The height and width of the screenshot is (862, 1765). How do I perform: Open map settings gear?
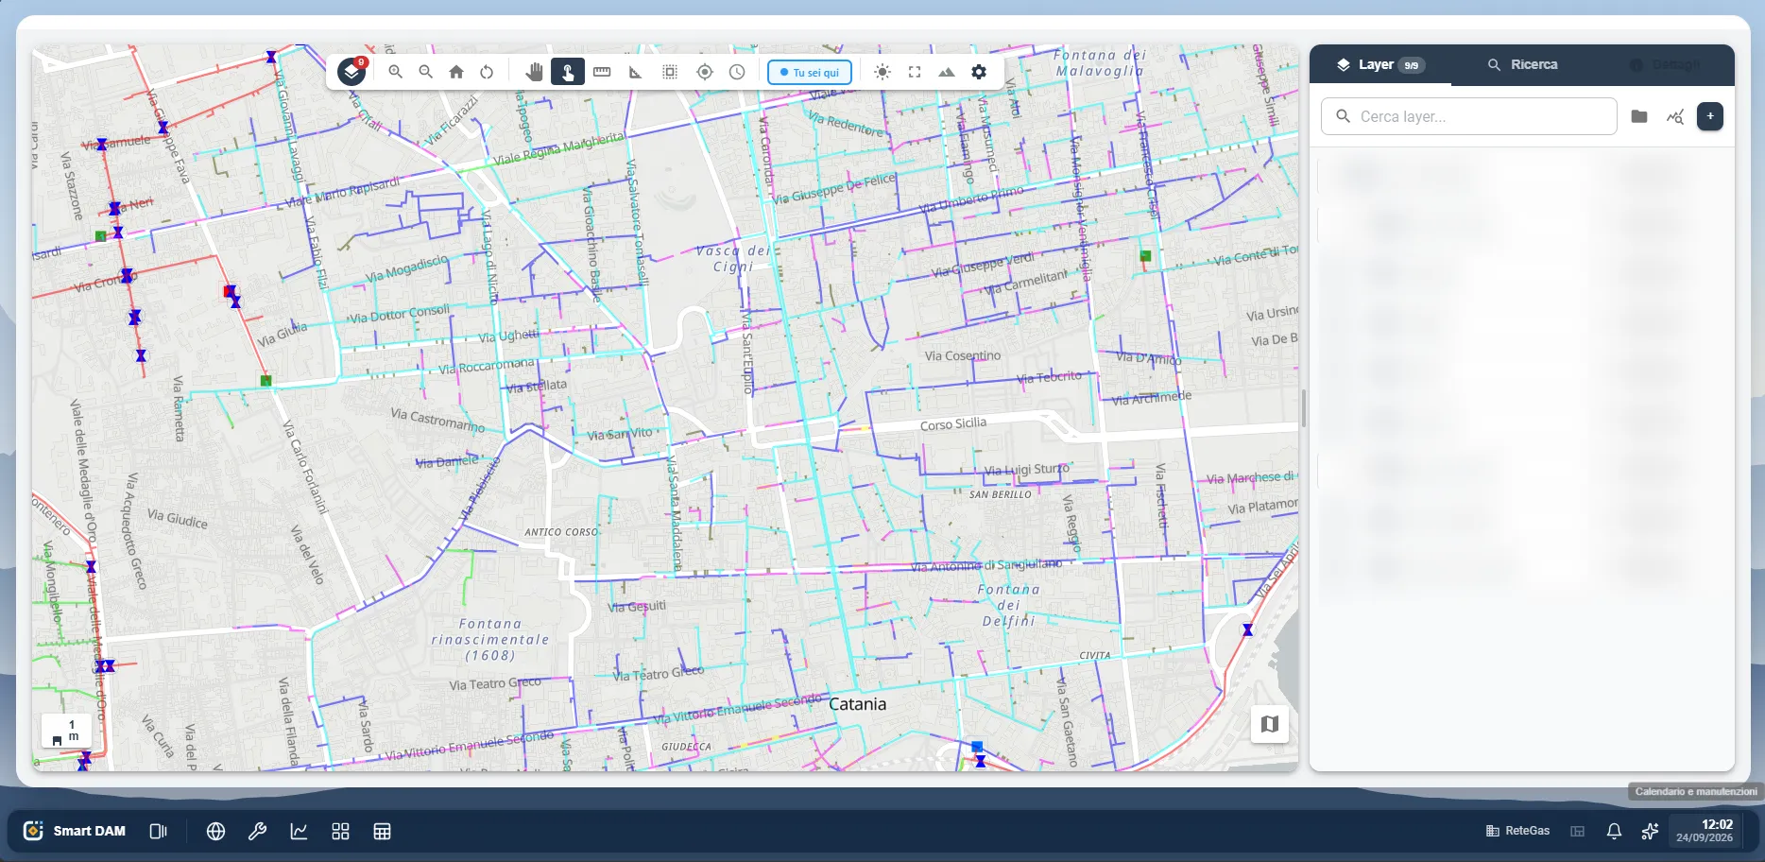(x=979, y=72)
